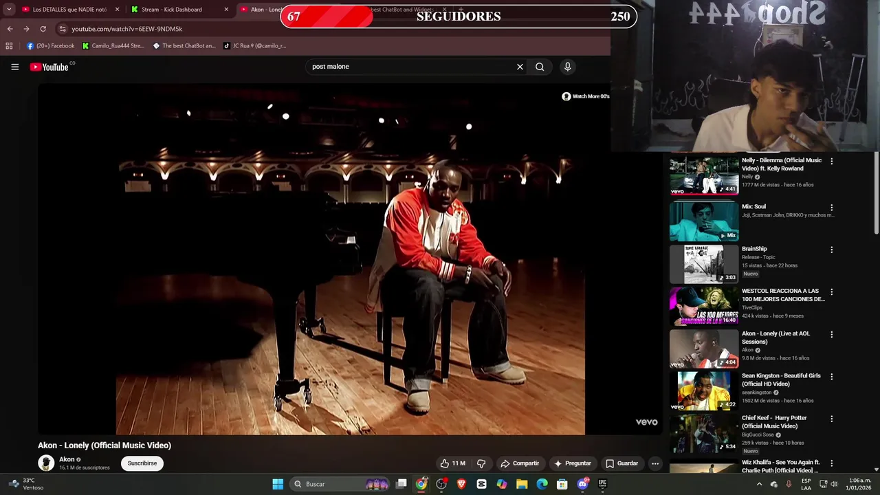Open the (20+) Facebook bookmark
The image size is (880, 495).
click(50, 46)
